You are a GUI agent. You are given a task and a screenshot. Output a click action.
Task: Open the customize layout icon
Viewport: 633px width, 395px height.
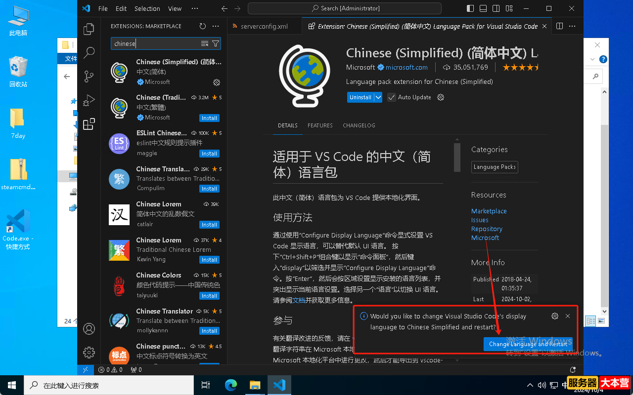pos(508,8)
